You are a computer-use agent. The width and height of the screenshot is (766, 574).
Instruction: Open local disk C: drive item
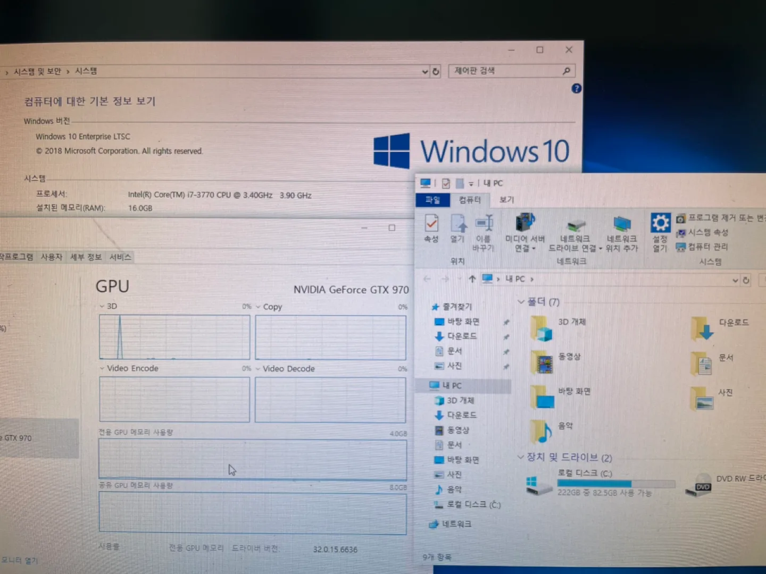point(600,483)
